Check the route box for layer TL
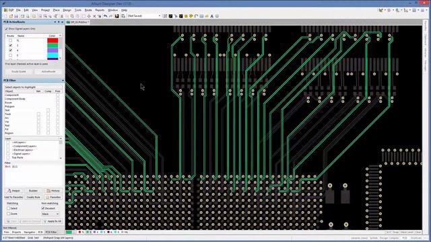The image size is (431, 242). 11,40
